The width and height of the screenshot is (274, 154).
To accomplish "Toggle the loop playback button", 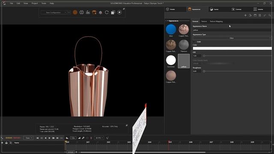I will (62, 138).
